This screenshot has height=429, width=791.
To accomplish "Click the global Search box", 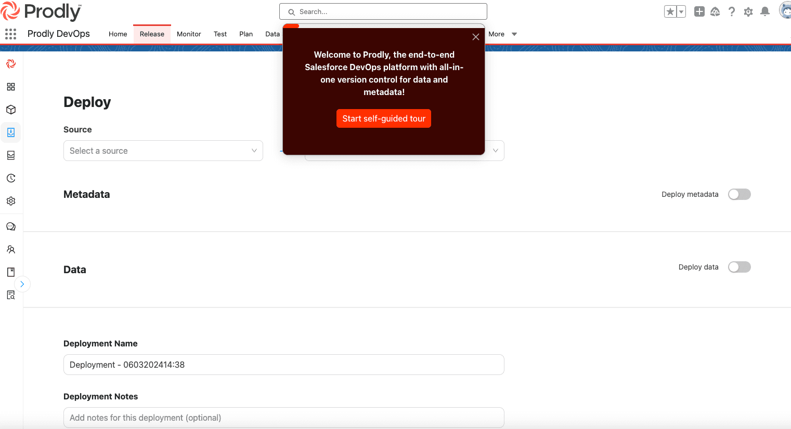I will (383, 11).
